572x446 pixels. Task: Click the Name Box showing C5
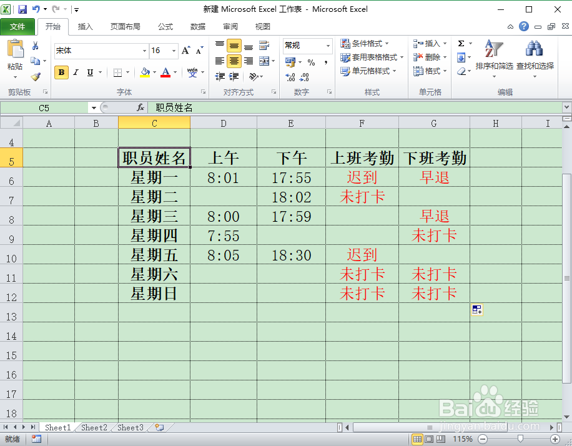(44, 107)
